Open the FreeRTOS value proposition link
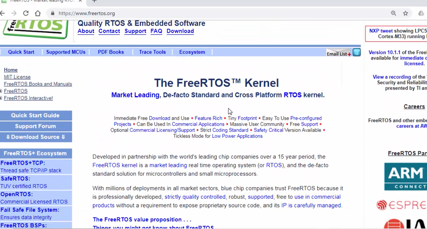427x229 pixels. point(142,220)
